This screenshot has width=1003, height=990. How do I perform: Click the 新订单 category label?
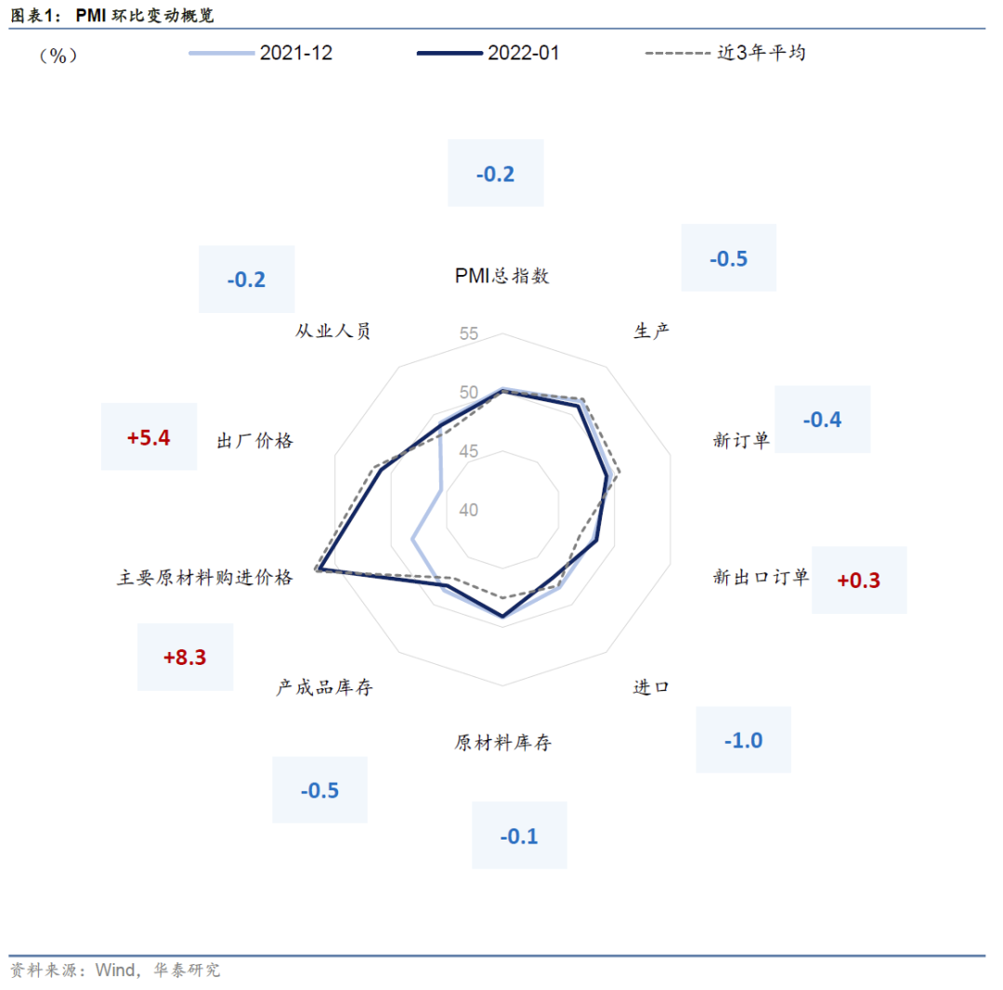click(741, 440)
